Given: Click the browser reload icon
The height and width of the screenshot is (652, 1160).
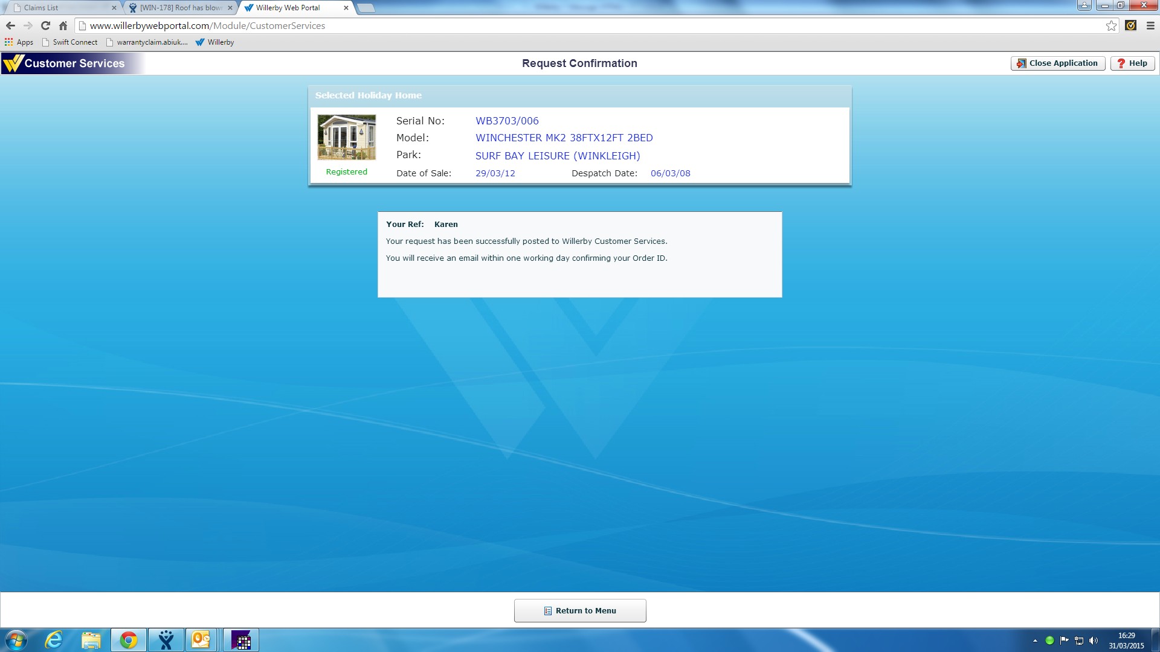Looking at the screenshot, I should (x=45, y=25).
